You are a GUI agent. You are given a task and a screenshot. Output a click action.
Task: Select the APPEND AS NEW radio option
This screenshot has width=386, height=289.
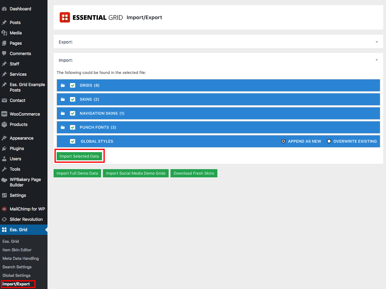click(x=283, y=141)
